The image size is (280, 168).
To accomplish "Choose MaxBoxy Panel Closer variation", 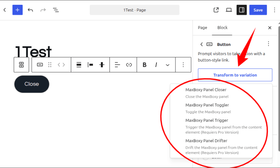I will click(x=221, y=93).
